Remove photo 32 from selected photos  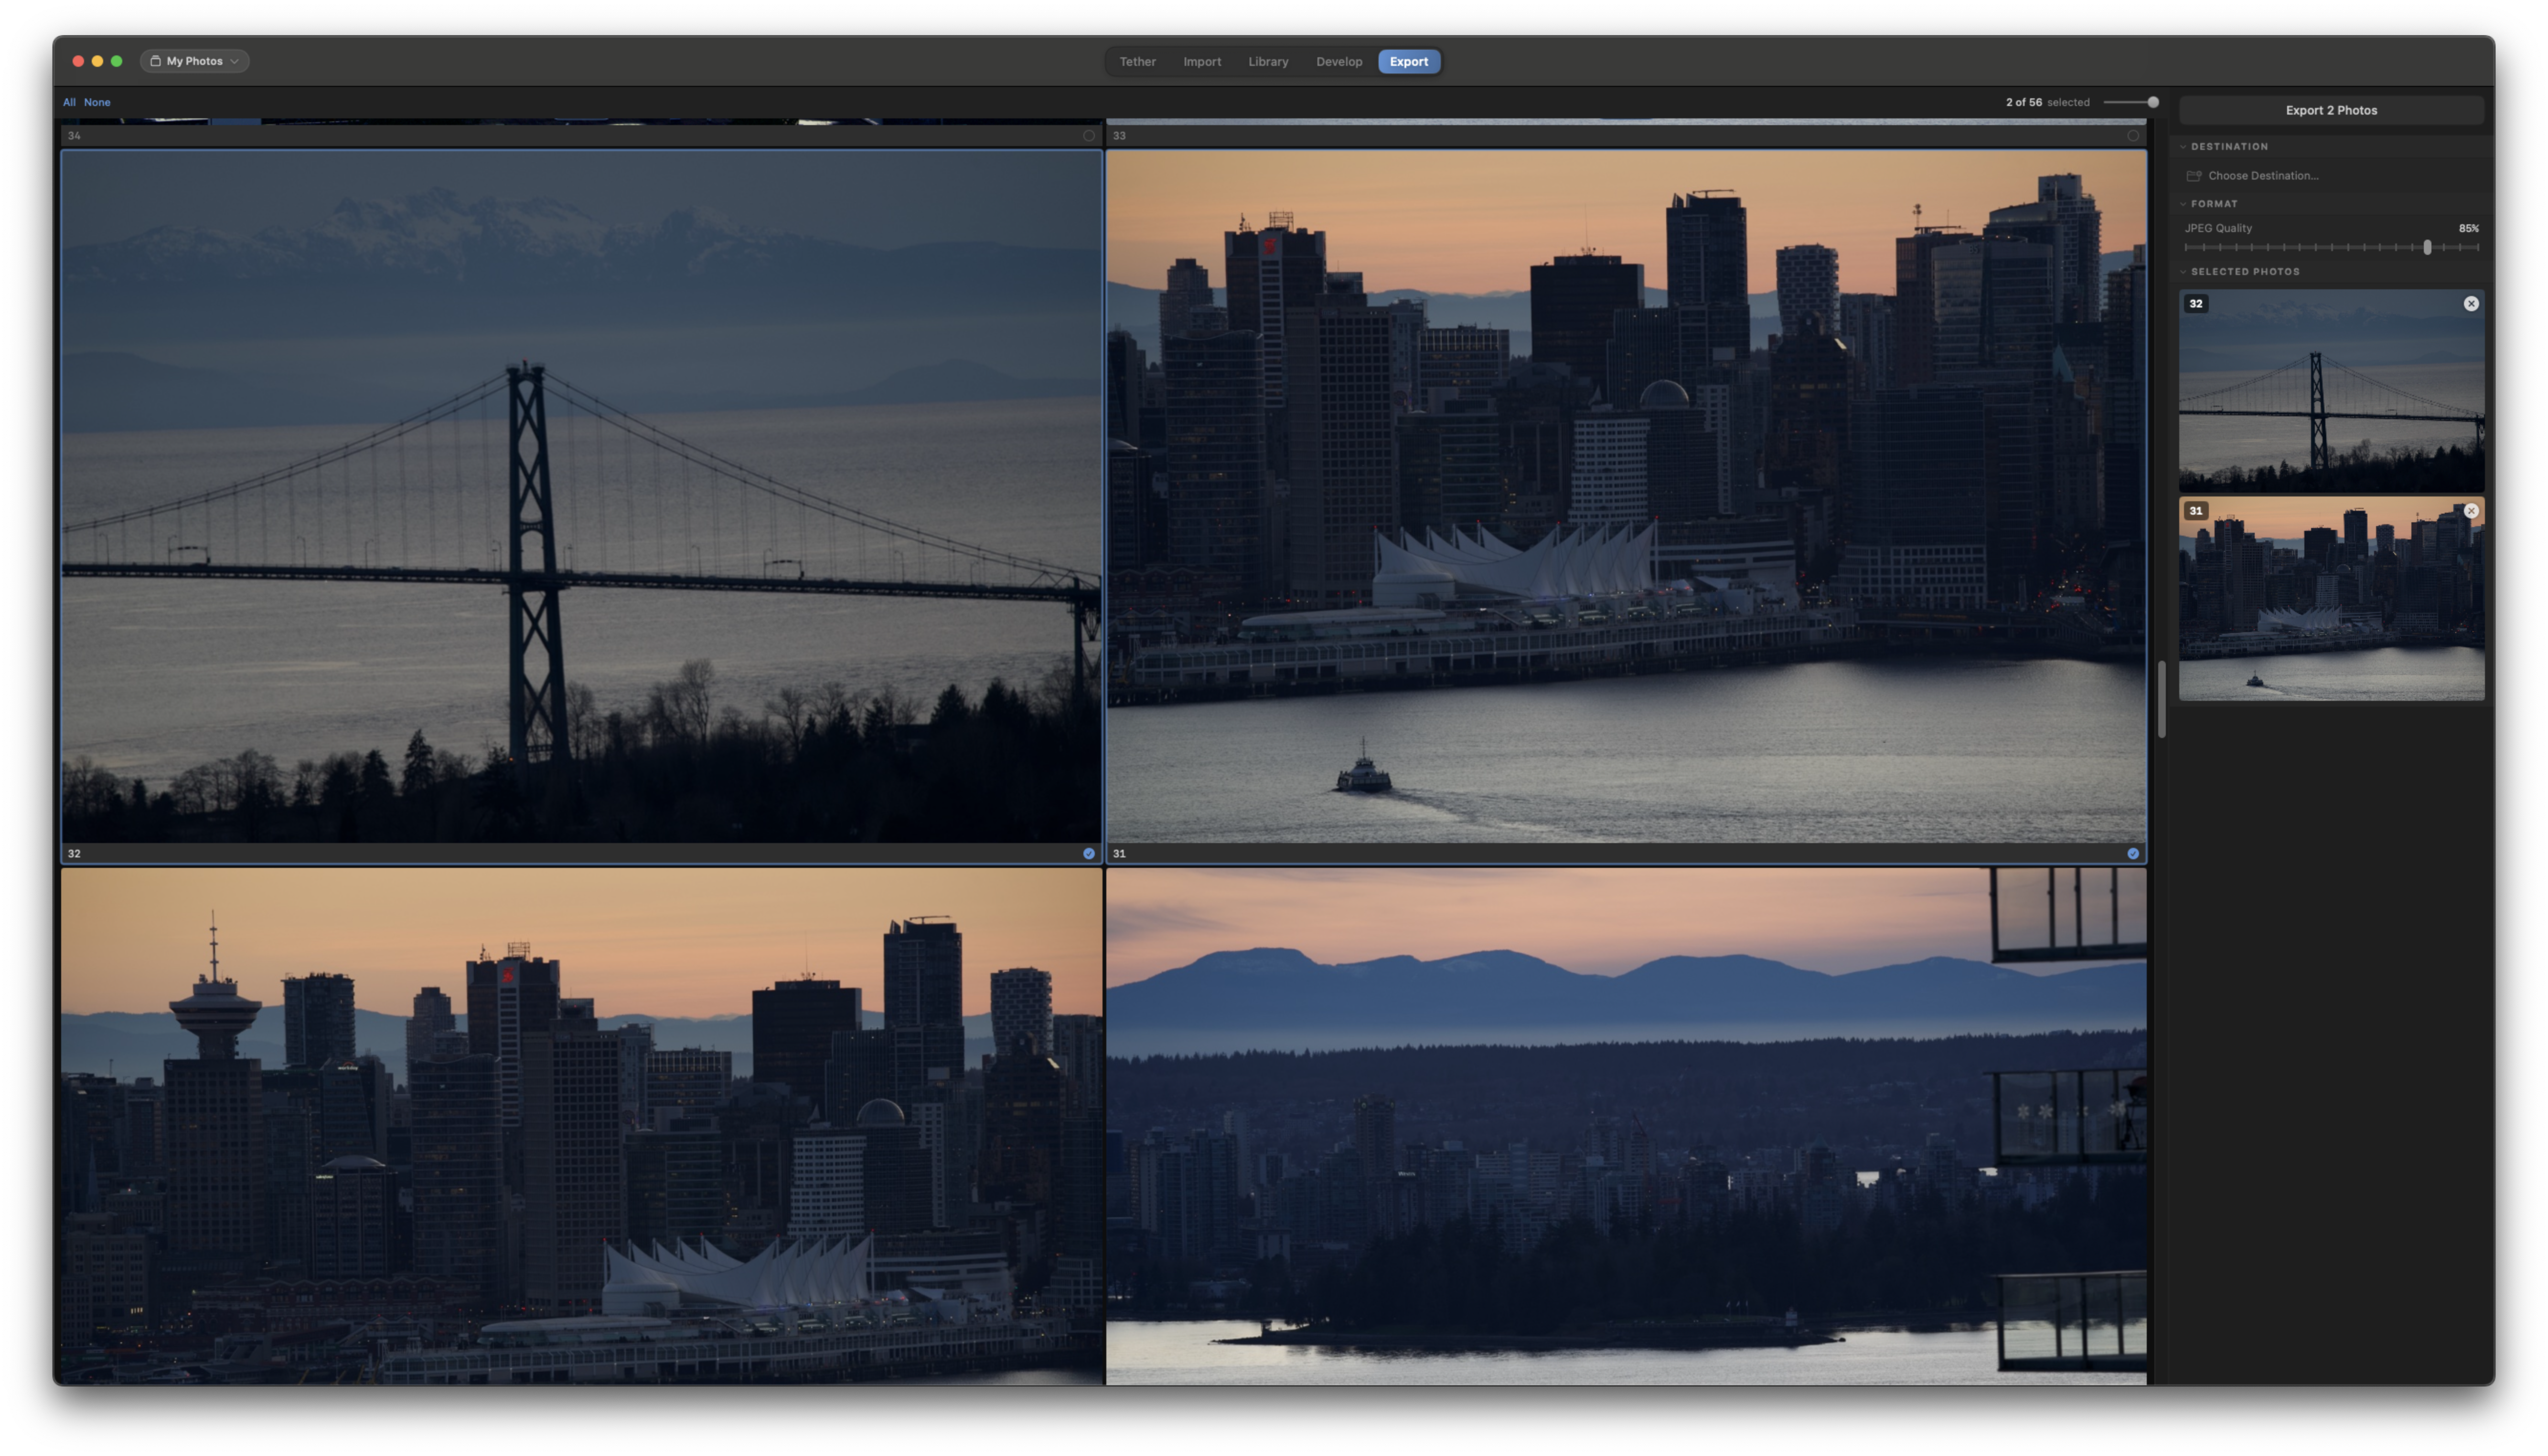pyautogui.click(x=2471, y=304)
